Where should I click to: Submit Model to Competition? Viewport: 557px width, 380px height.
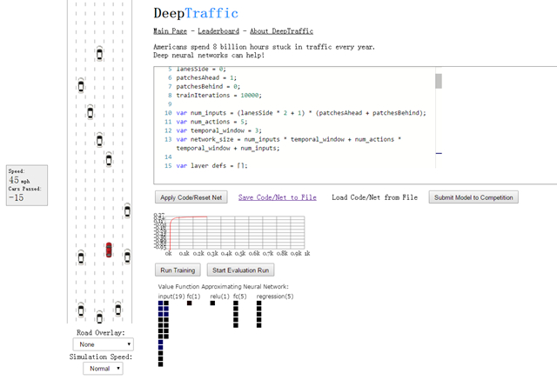pos(474,197)
